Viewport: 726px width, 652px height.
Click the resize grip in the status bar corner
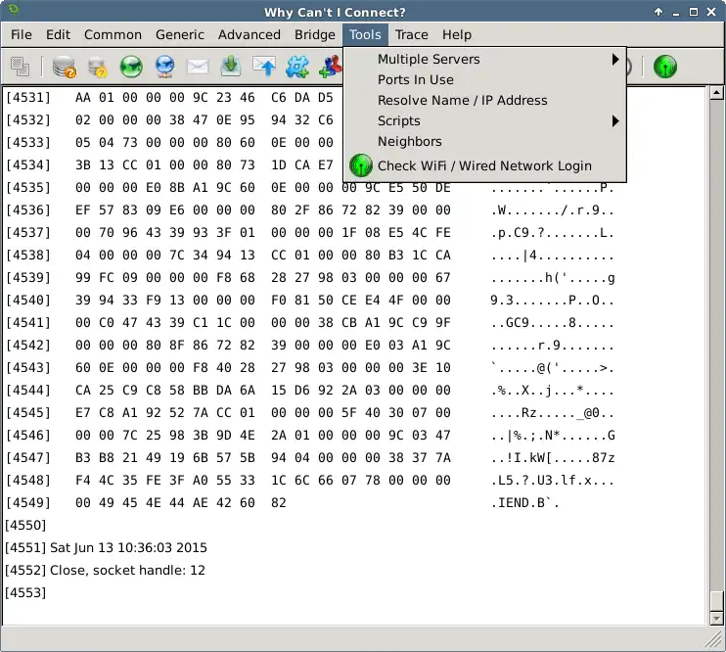point(713,639)
